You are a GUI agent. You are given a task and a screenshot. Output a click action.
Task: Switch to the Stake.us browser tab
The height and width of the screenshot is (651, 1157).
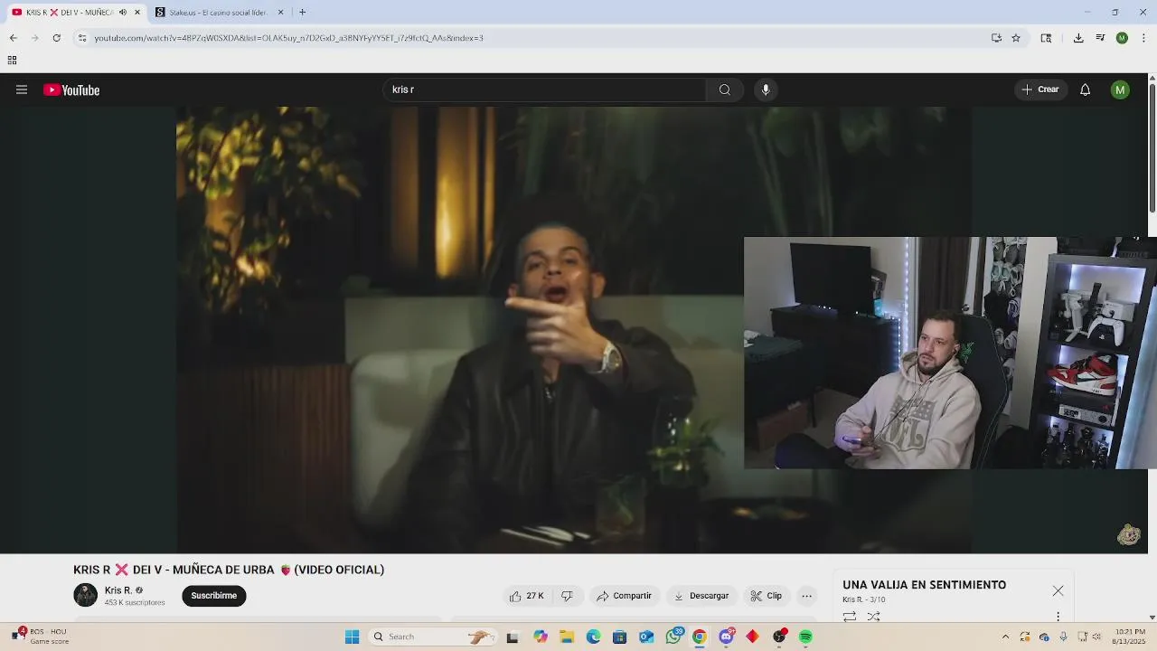220,12
